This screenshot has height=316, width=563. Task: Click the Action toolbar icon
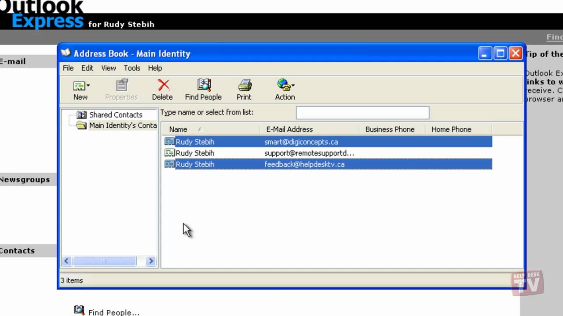284,85
